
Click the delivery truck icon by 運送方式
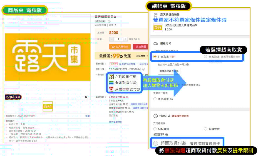[156, 44]
